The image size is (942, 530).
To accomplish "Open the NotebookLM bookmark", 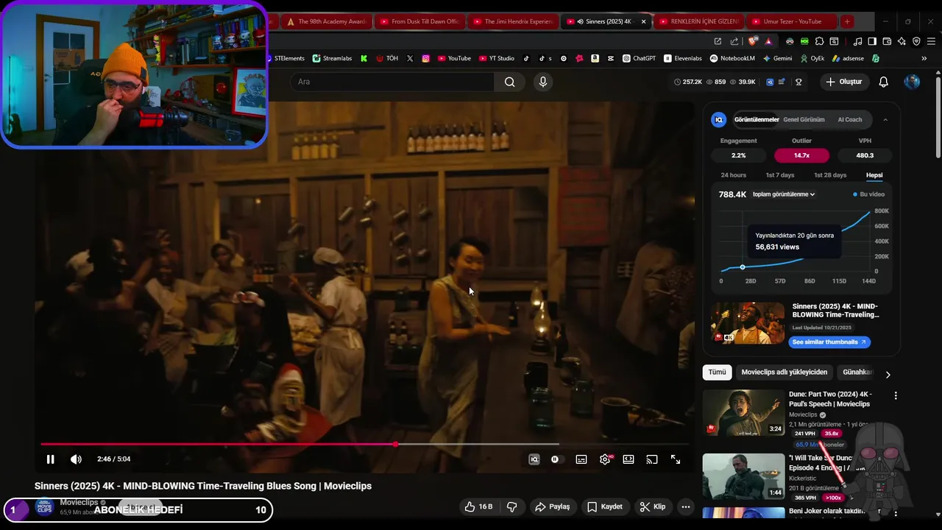I will [x=732, y=58].
